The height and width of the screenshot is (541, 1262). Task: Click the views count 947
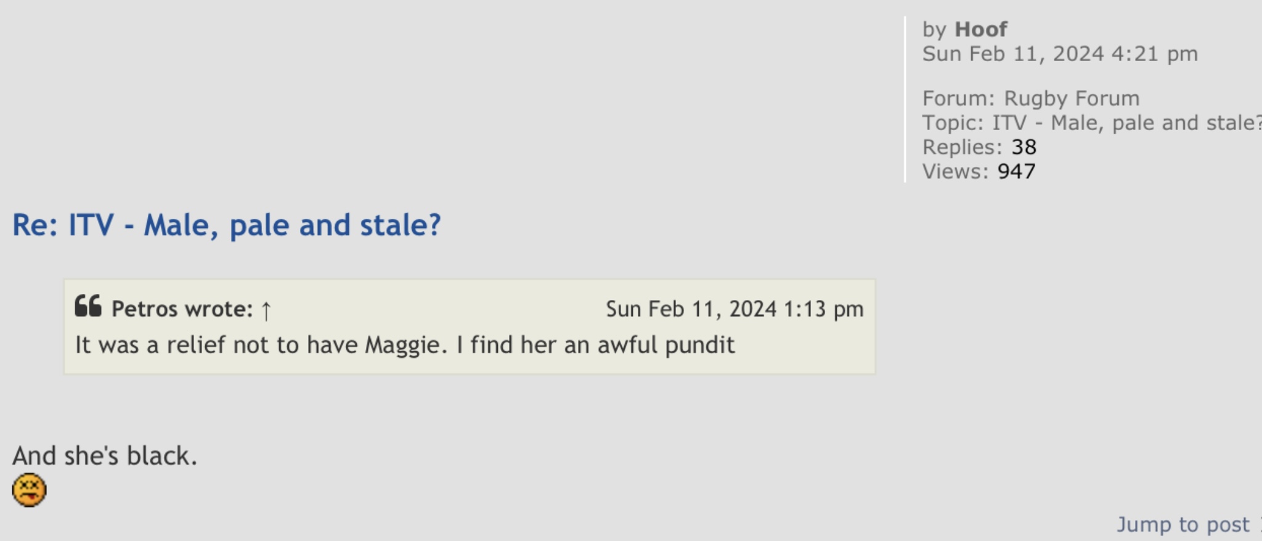click(x=1016, y=171)
